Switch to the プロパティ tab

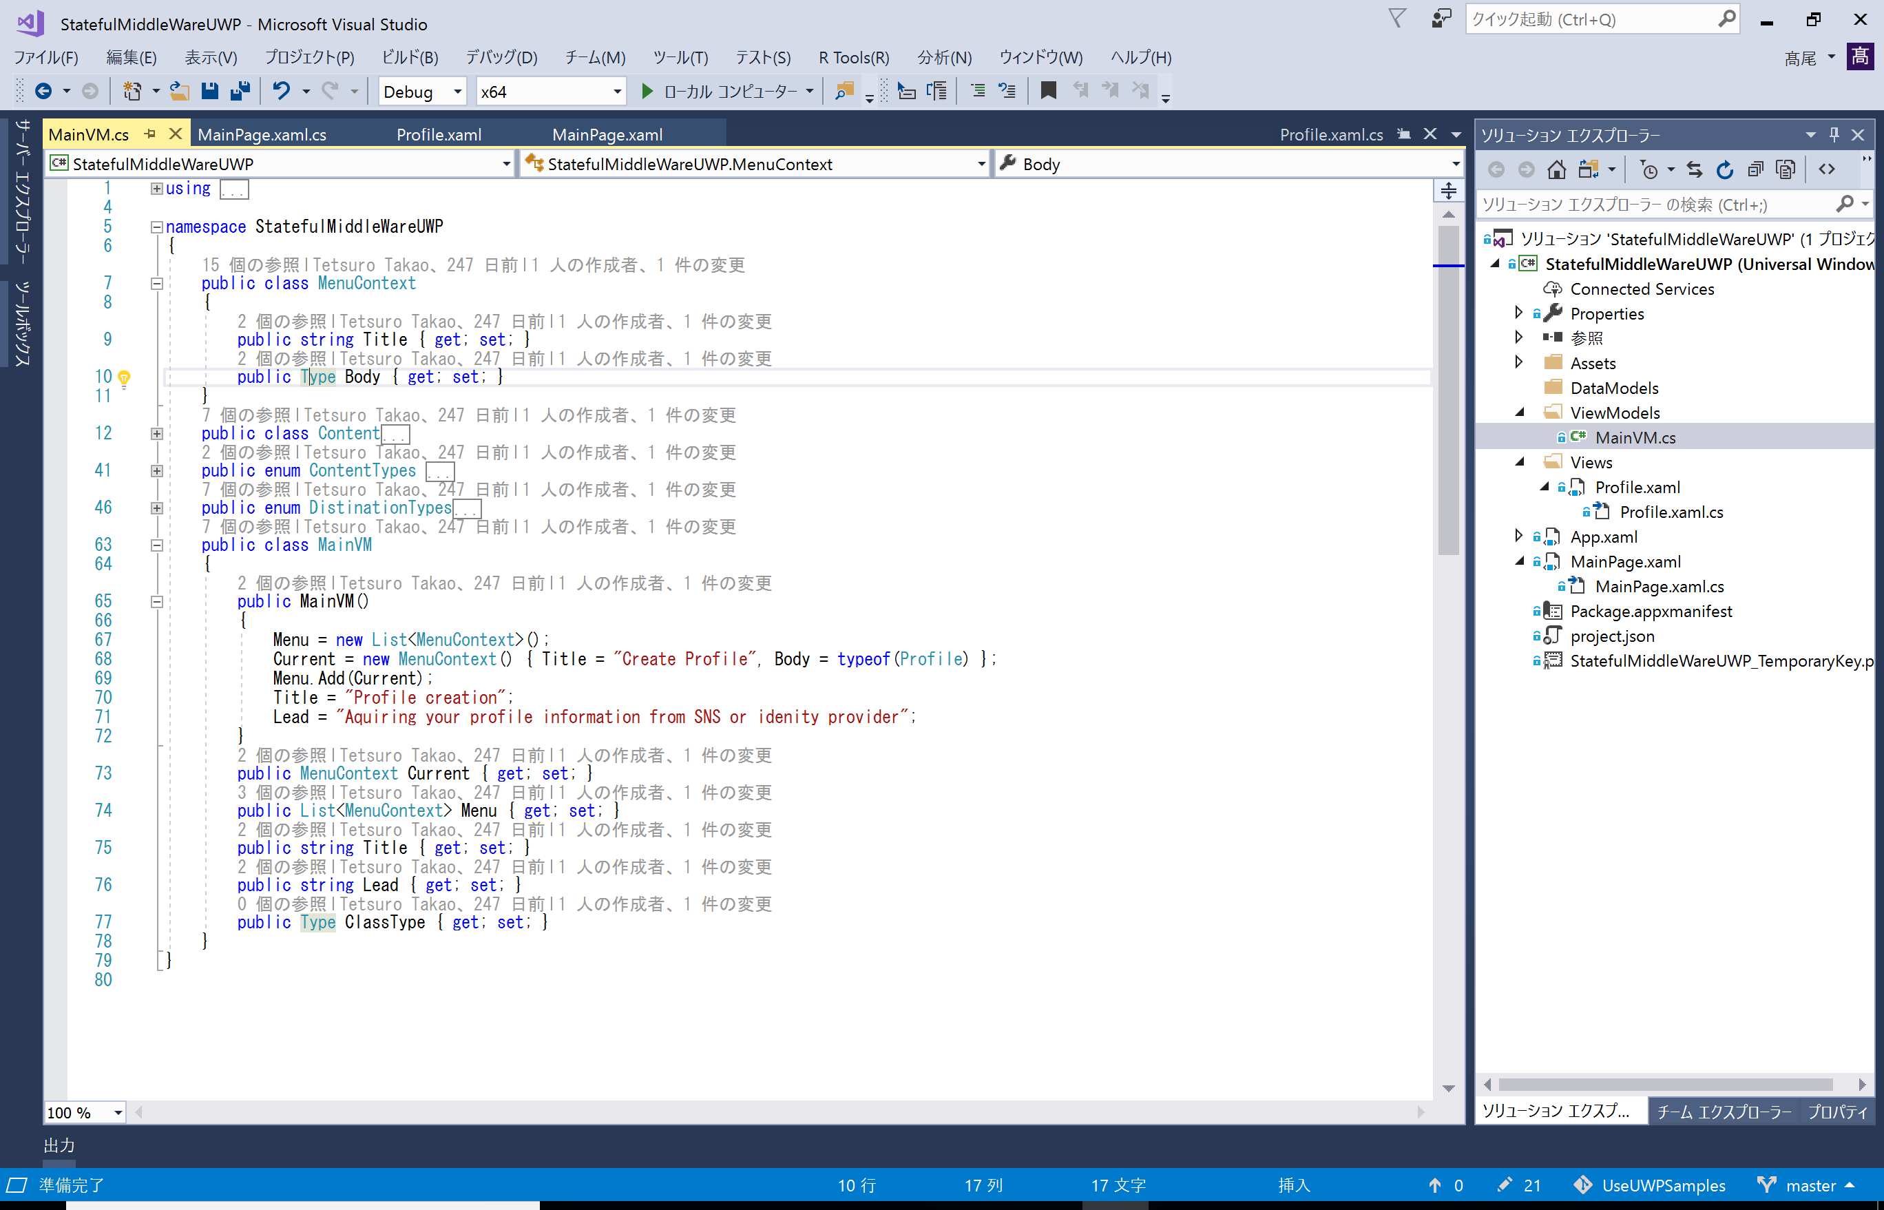pos(1837,1112)
